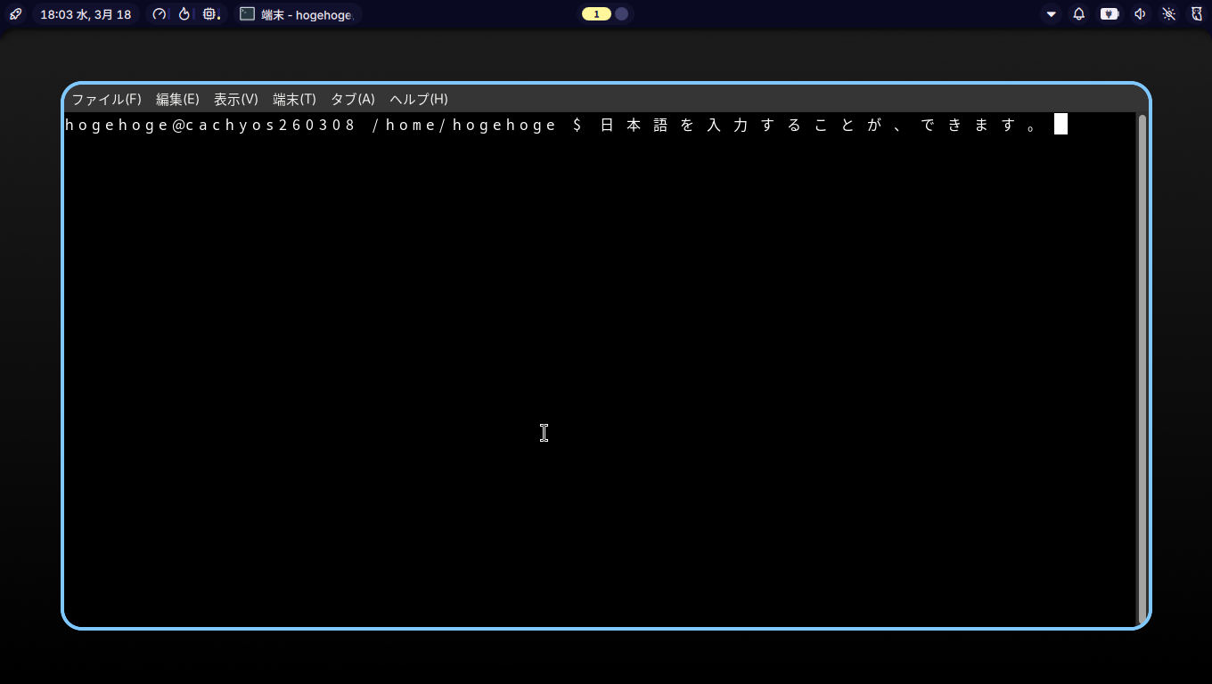Image resolution: width=1212 pixels, height=684 pixels.
Task: Click the flame temperature icon in the top bar
Action: (x=184, y=14)
